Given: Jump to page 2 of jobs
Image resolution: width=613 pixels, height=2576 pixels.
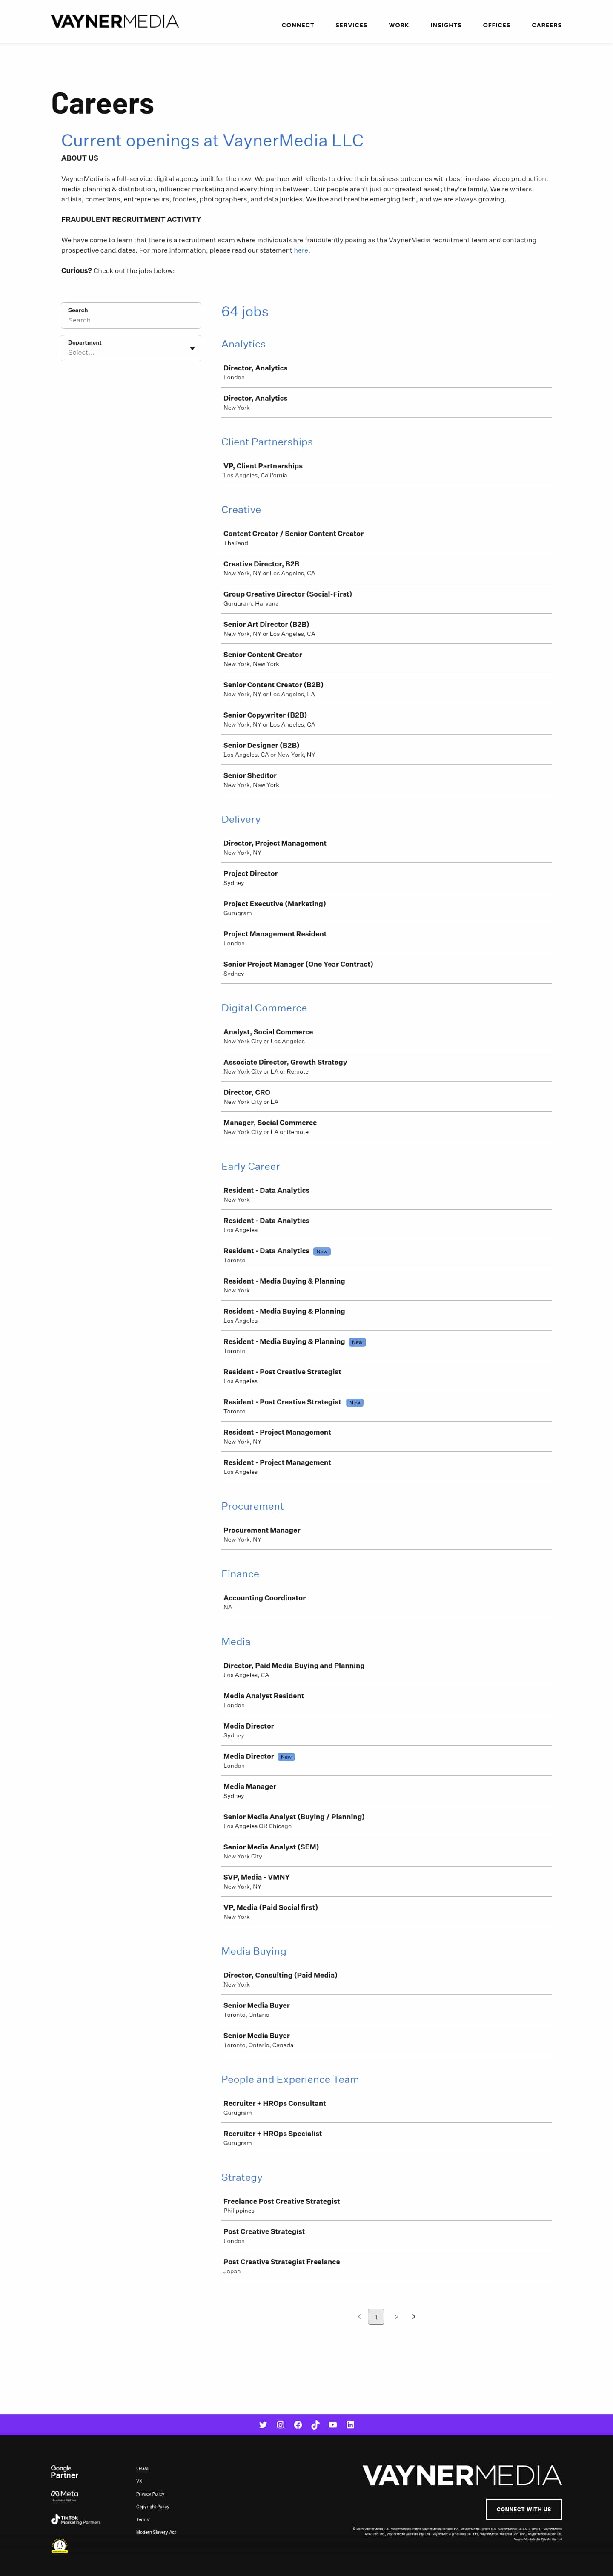Looking at the screenshot, I should tap(396, 2316).
